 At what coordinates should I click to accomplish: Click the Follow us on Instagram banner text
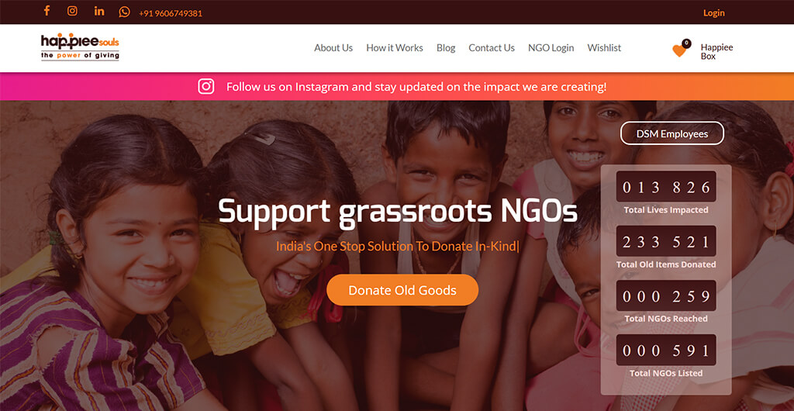416,87
